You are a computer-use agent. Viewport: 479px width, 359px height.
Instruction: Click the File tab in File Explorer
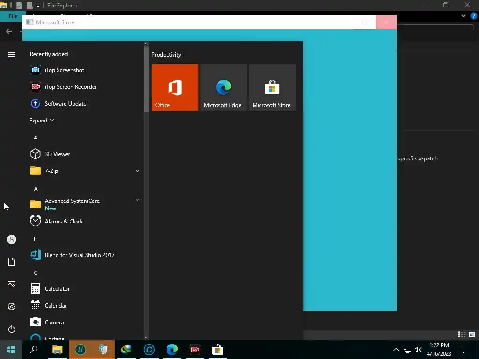click(x=13, y=16)
